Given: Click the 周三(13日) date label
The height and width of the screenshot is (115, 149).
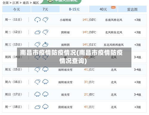Looking at the screenshot, I should point(13,45).
